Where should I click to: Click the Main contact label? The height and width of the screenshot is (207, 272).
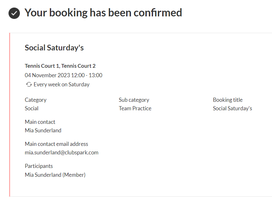point(40,122)
